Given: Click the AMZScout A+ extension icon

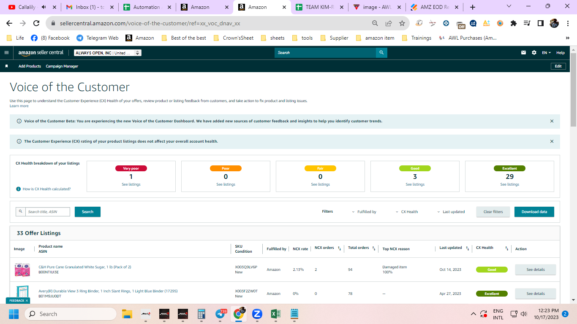Looking at the screenshot, I should pyautogui.click(x=486, y=23).
